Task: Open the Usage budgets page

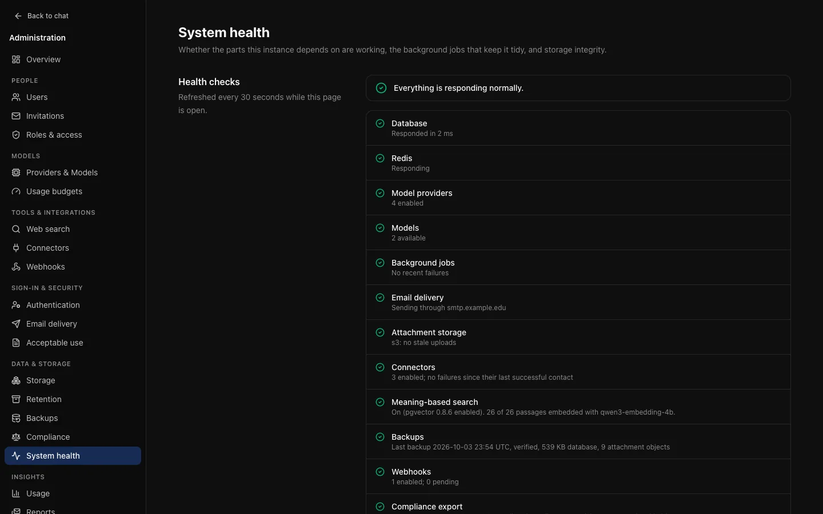Action: pyautogui.click(x=73, y=191)
